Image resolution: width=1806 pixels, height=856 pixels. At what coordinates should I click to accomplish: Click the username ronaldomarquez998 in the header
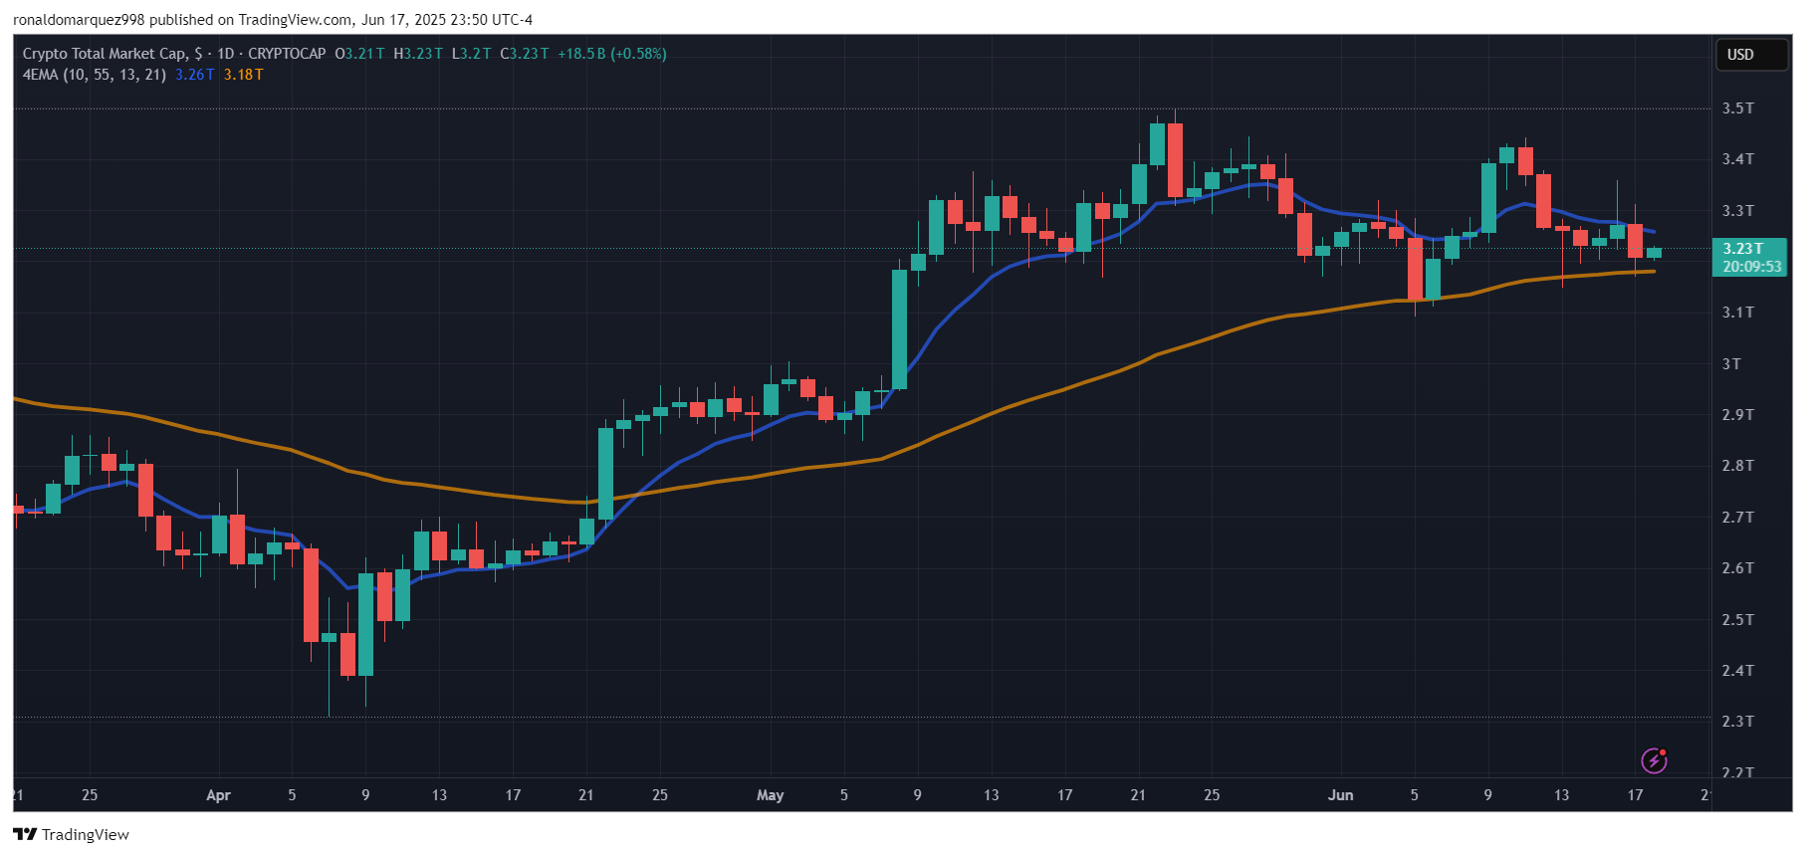(79, 20)
